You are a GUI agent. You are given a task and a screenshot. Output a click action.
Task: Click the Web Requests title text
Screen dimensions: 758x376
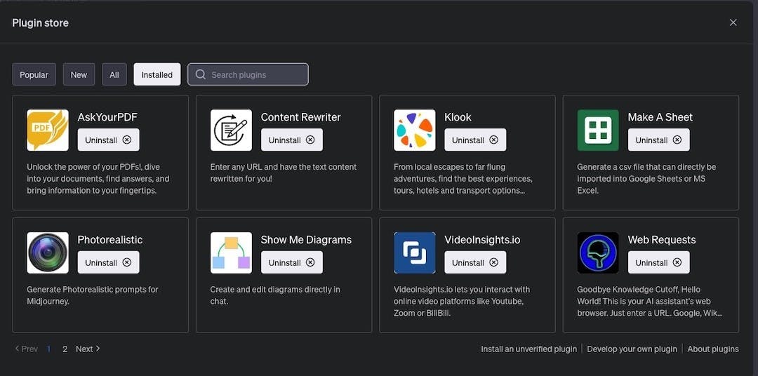click(x=662, y=240)
